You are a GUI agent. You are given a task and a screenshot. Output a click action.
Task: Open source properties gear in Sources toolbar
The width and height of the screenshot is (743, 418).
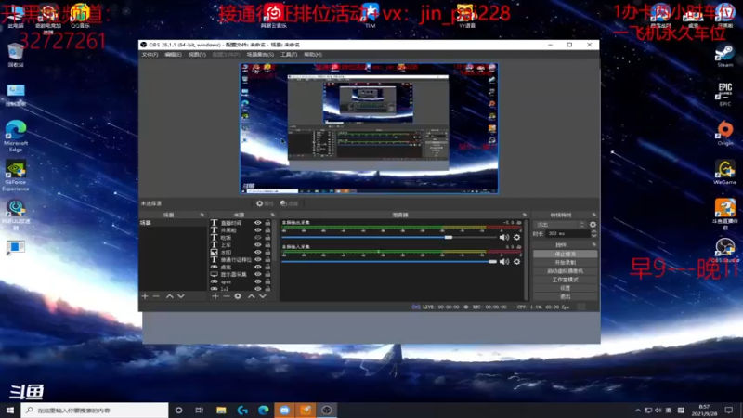[238, 296]
